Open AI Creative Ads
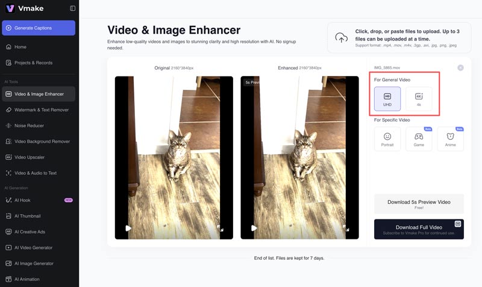Image resolution: width=482 pixels, height=287 pixels. pyautogui.click(x=39, y=232)
